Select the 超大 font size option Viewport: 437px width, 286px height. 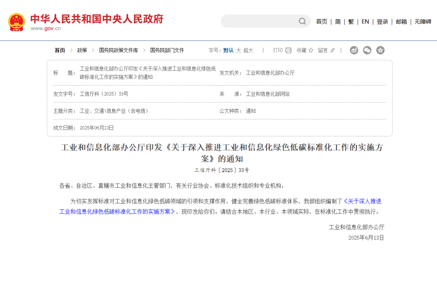click(248, 50)
